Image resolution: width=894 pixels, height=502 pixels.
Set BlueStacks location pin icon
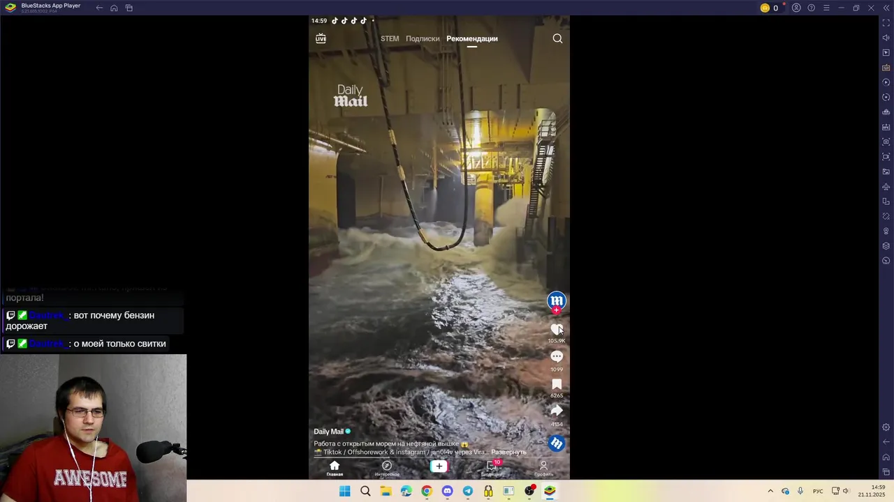886,231
